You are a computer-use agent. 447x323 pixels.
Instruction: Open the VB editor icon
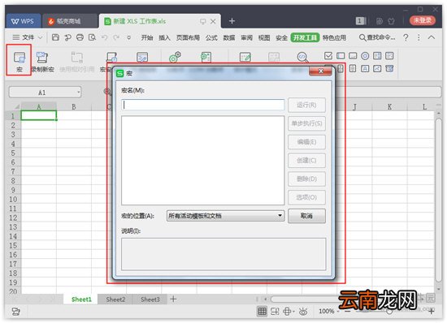pyautogui.click(x=142, y=57)
